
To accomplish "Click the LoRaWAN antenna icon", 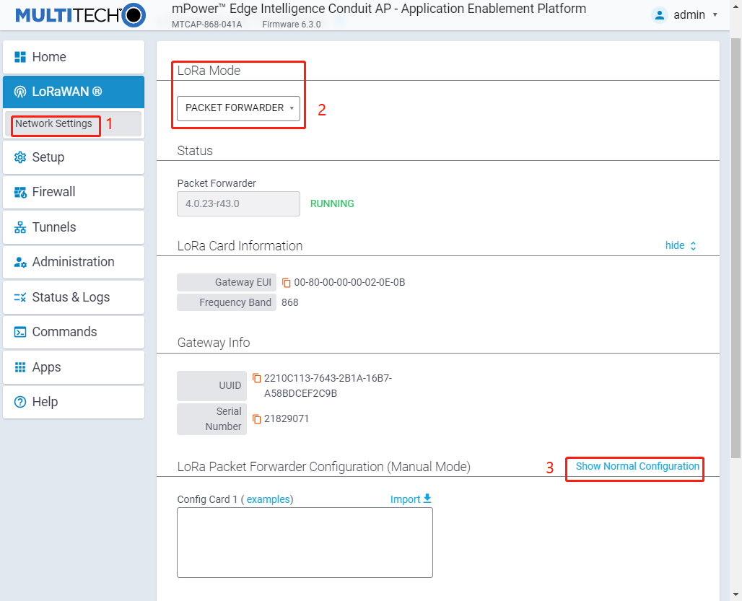I will [20, 92].
